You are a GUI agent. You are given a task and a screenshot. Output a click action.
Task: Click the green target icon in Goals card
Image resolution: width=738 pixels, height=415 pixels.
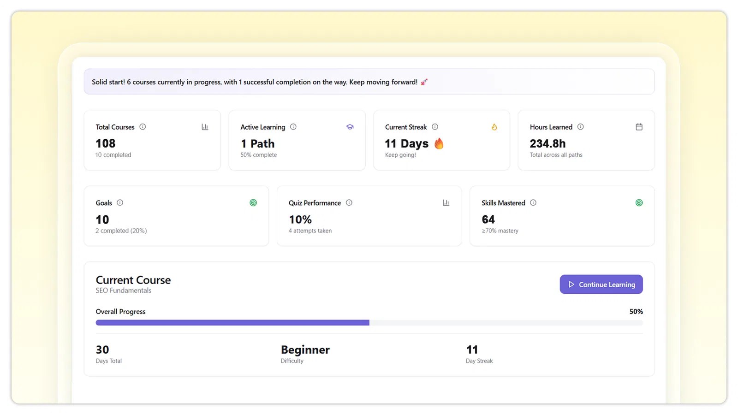pos(253,202)
